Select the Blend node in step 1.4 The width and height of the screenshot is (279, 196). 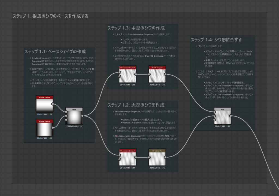click(x=222, y=117)
